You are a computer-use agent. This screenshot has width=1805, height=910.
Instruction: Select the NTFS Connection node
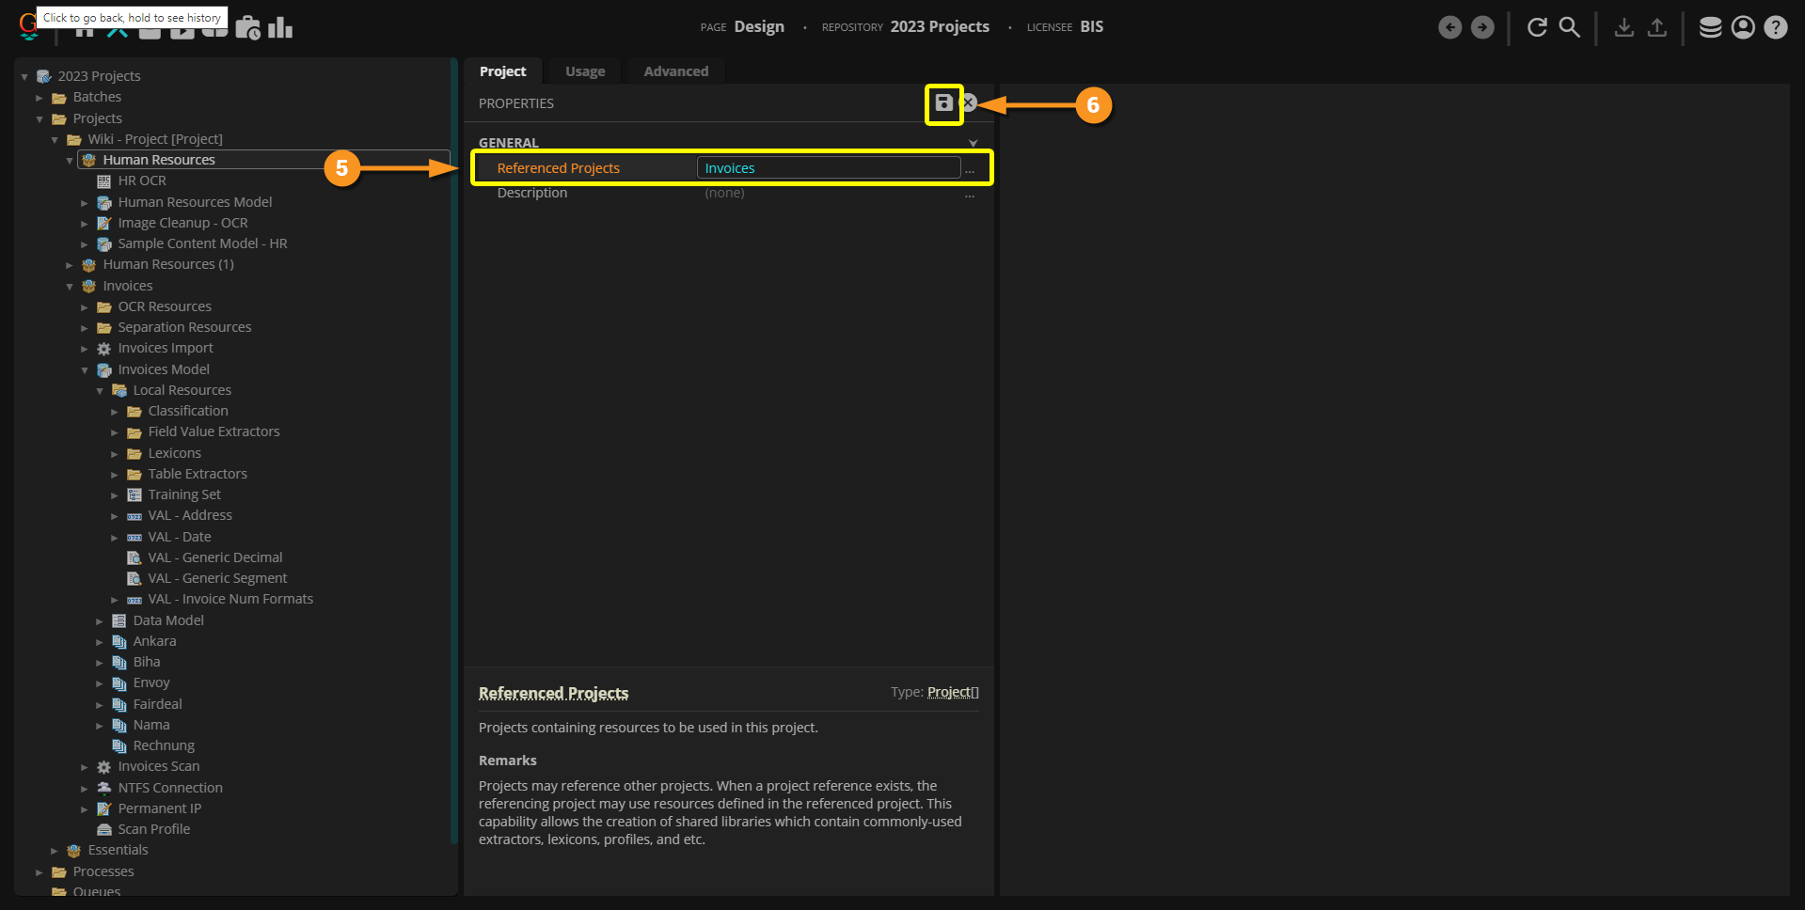click(x=170, y=788)
